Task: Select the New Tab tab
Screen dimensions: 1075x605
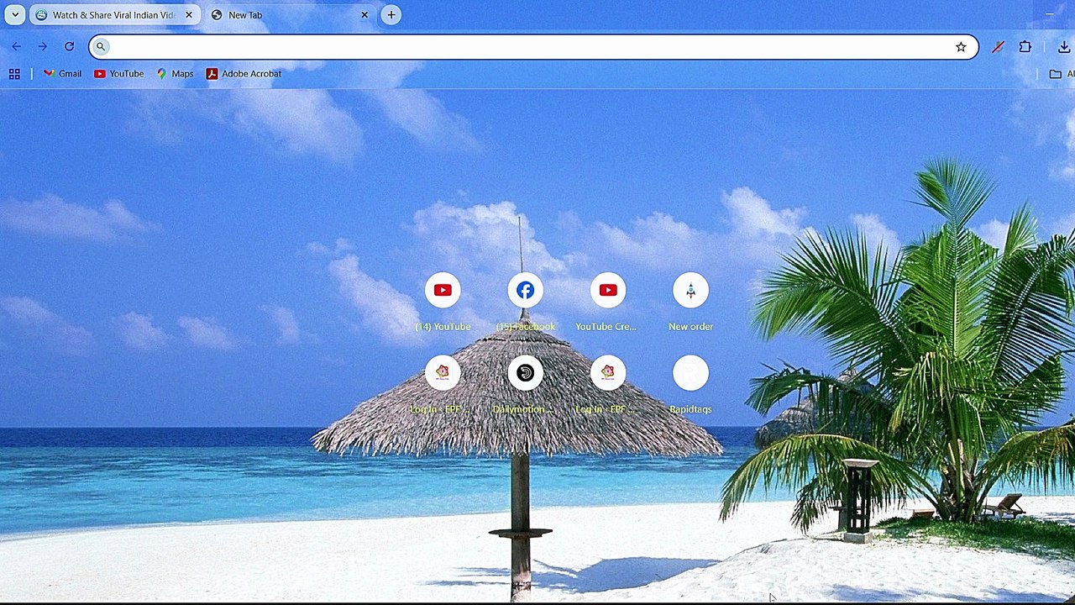Action: pos(289,15)
